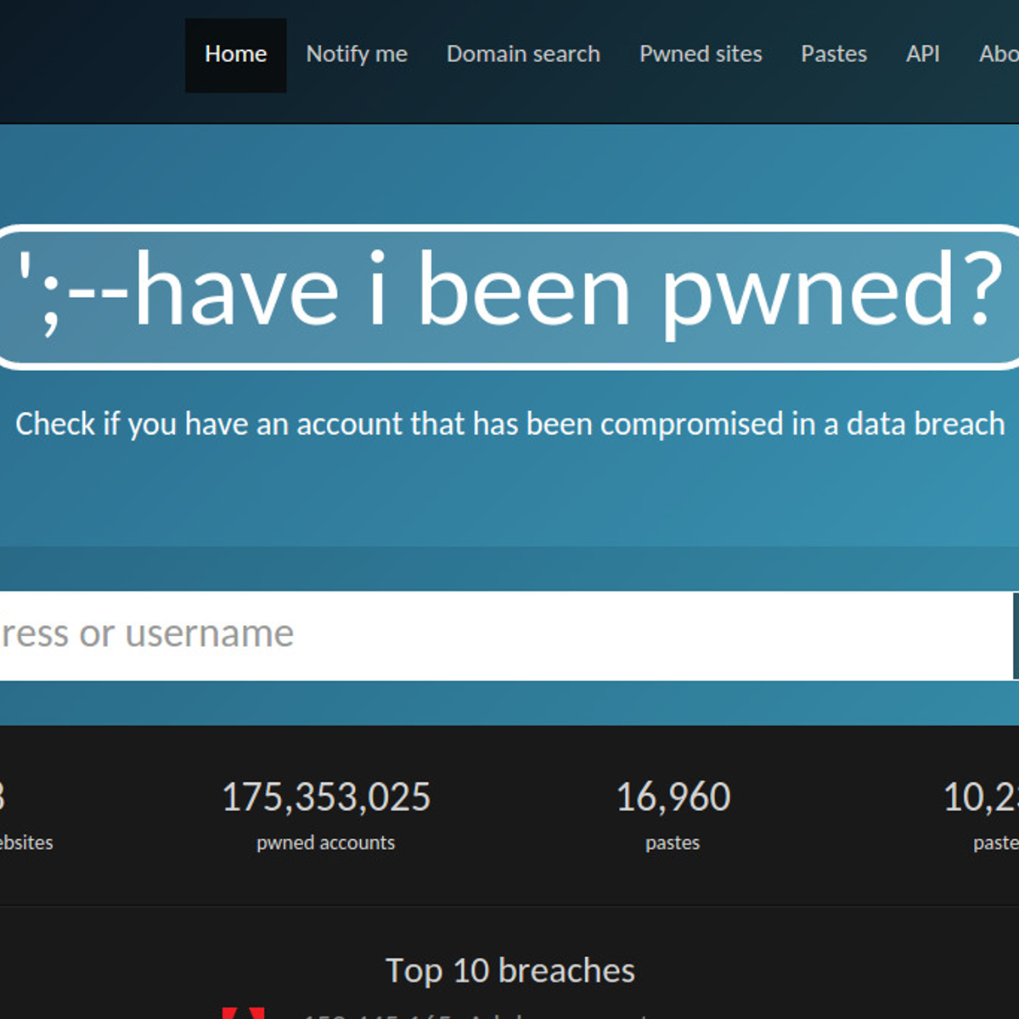Screen dimensions: 1019x1019
Task: Open Pwned sites page
Action: click(701, 54)
